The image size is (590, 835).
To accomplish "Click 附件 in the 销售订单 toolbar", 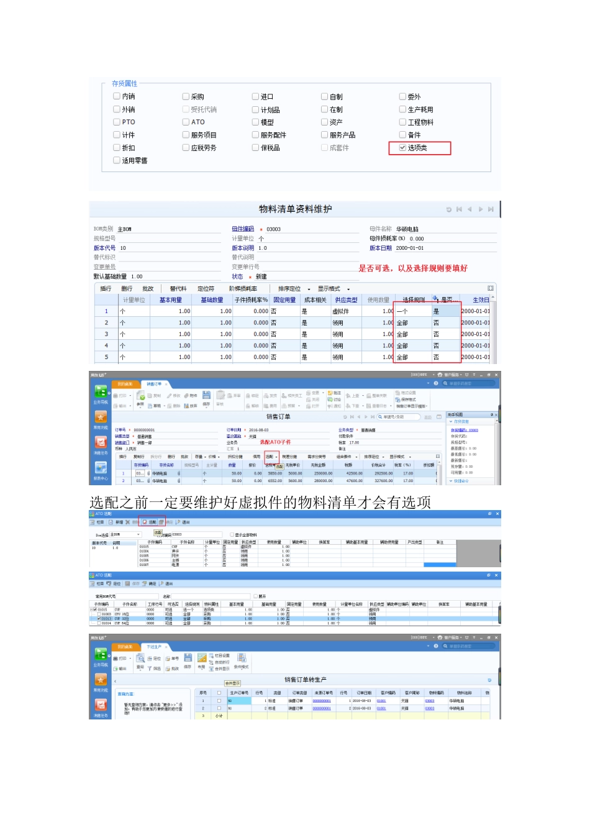I will pos(191,395).
